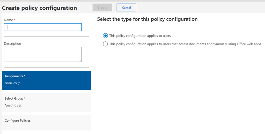Open the Select Group section
The height and width of the screenshot is (134, 265).
pos(46,102)
